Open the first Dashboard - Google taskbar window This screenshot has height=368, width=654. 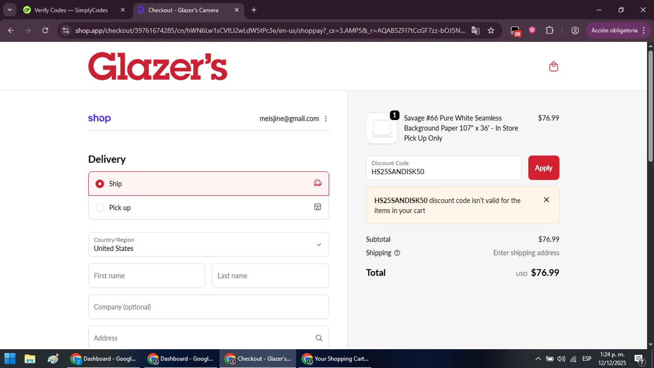(x=104, y=359)
